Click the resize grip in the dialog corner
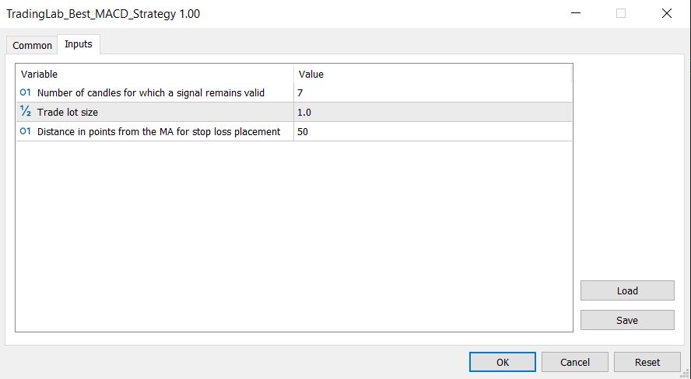The image size is (691, 379). tap(685, 374)
